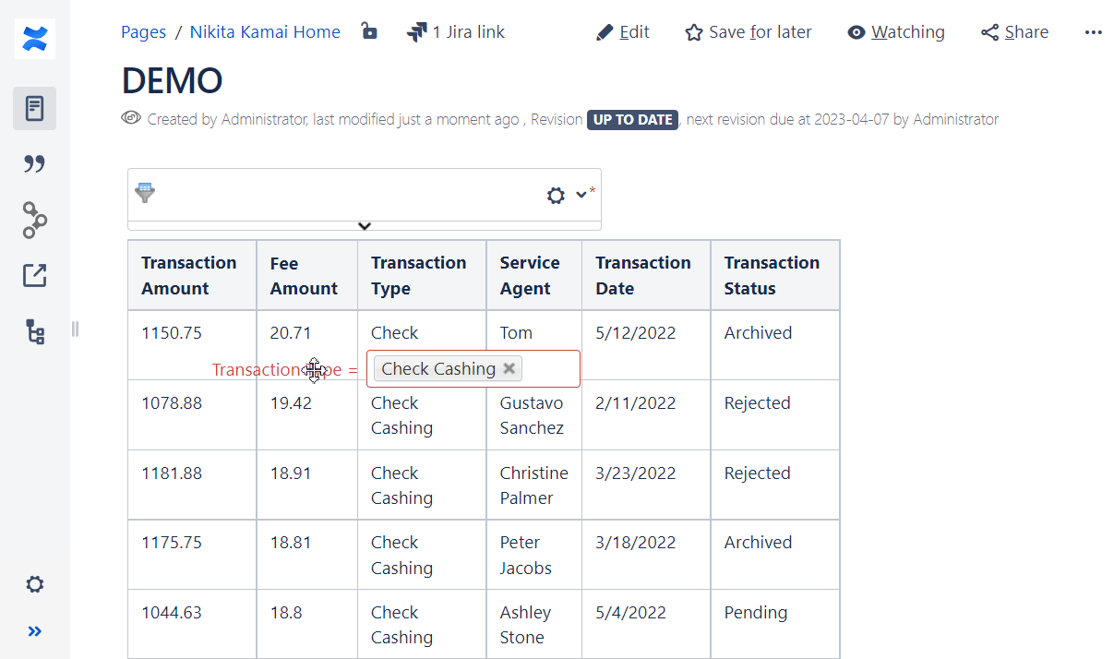Click the Confluence logo in the top left

(34, 39)
